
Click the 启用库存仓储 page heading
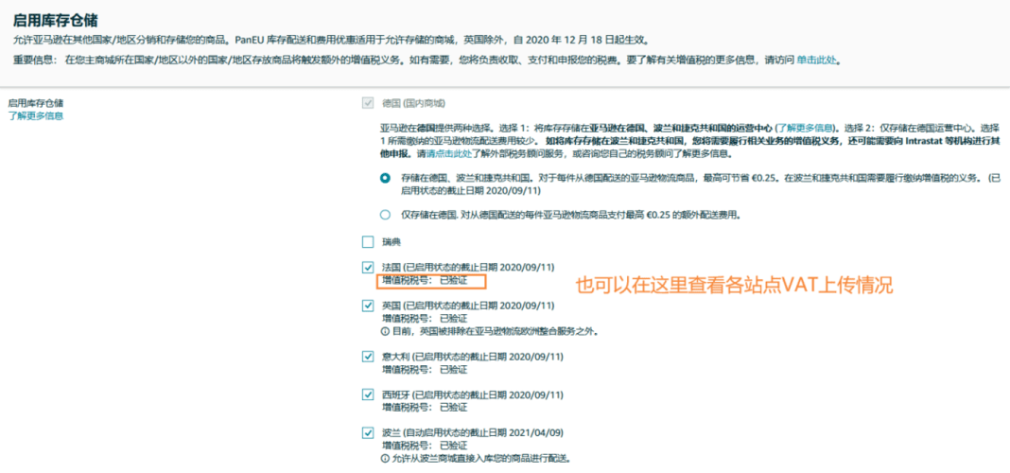[56, 21]
